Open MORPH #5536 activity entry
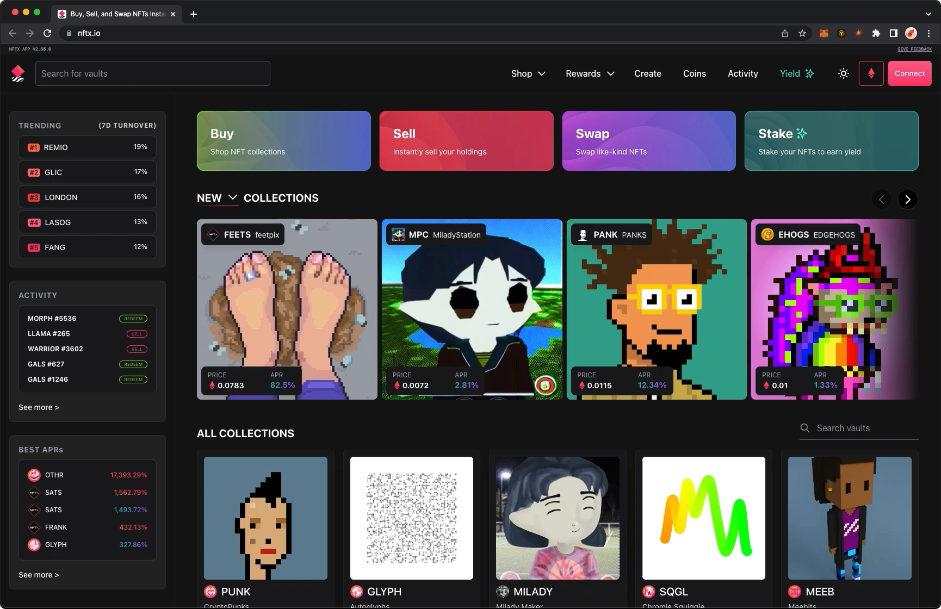Screen dimensions: 941x609 pyautogui.click(x=88, y=319)
